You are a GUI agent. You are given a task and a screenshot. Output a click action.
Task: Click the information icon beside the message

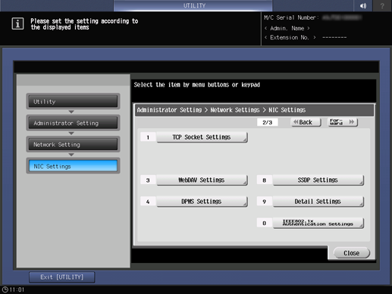[x=17, y=23]
